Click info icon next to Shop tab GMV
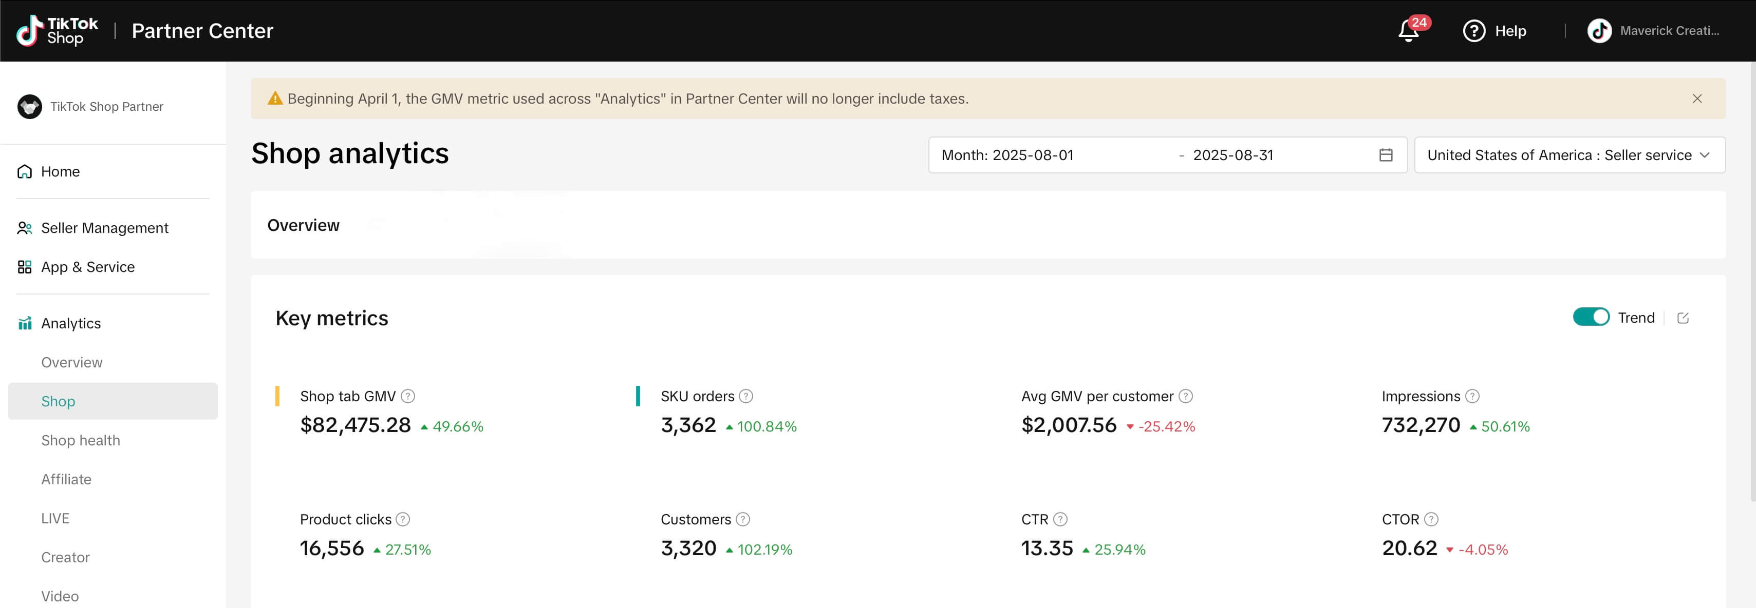This screenshot has height=608, width=1756. click(407, 396)
